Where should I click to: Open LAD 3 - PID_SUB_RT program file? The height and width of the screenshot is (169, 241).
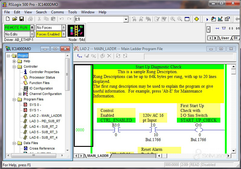45,121
